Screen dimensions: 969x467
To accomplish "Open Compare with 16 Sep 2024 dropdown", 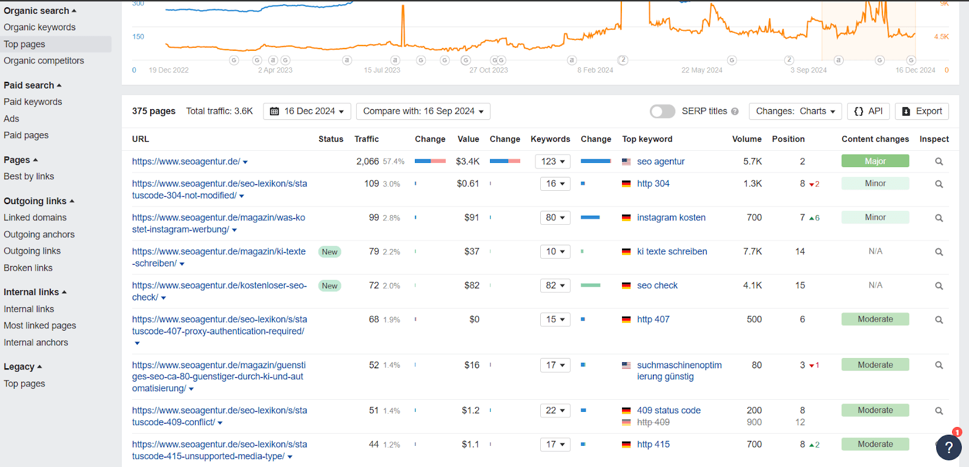I will 423,111.
